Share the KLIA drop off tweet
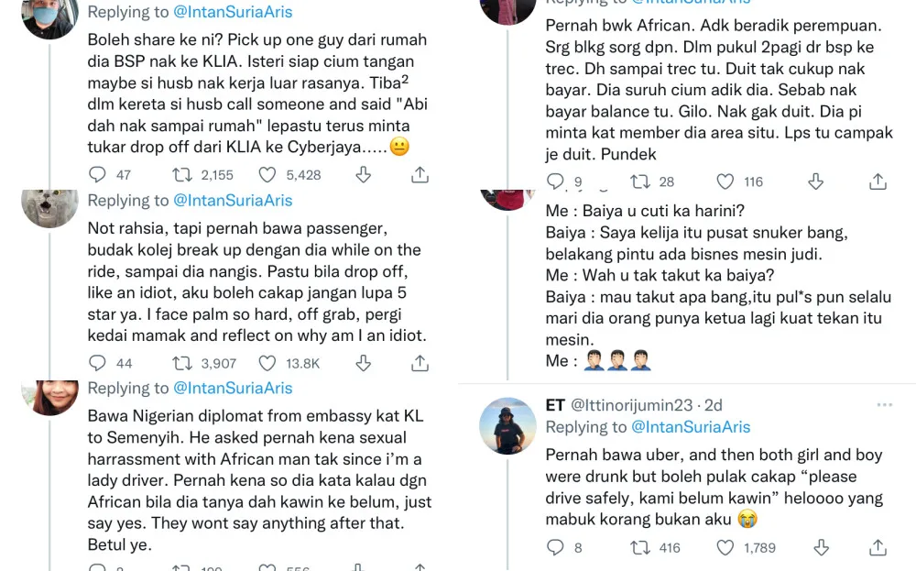The width and height of the screenshot is (916, 571). [x=420, y=174]
